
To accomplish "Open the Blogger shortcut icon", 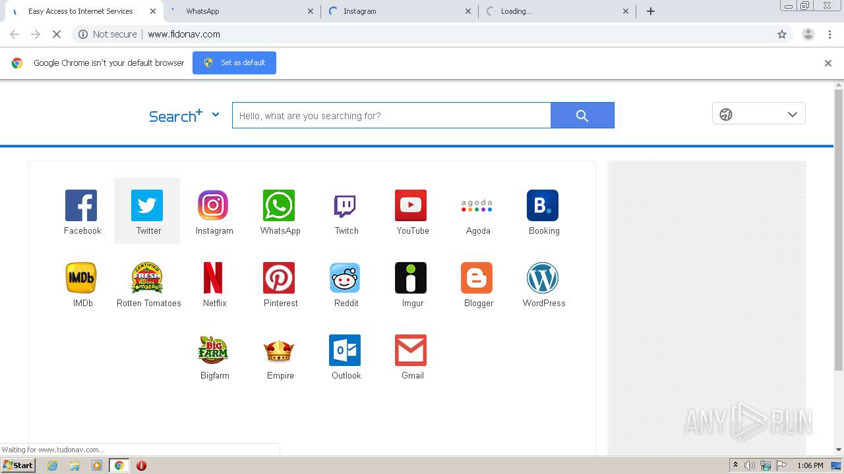I will (x=477, y=278).
